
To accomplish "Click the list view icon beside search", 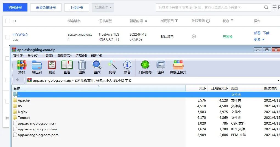I will pos(274,7).
